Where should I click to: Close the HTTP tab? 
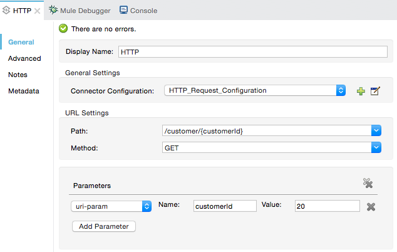point(38,11)
